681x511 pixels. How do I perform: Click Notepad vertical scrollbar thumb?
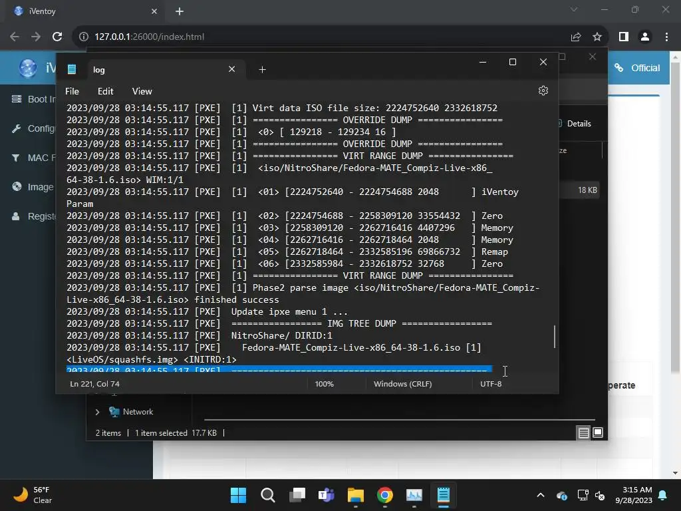point(555,336)
